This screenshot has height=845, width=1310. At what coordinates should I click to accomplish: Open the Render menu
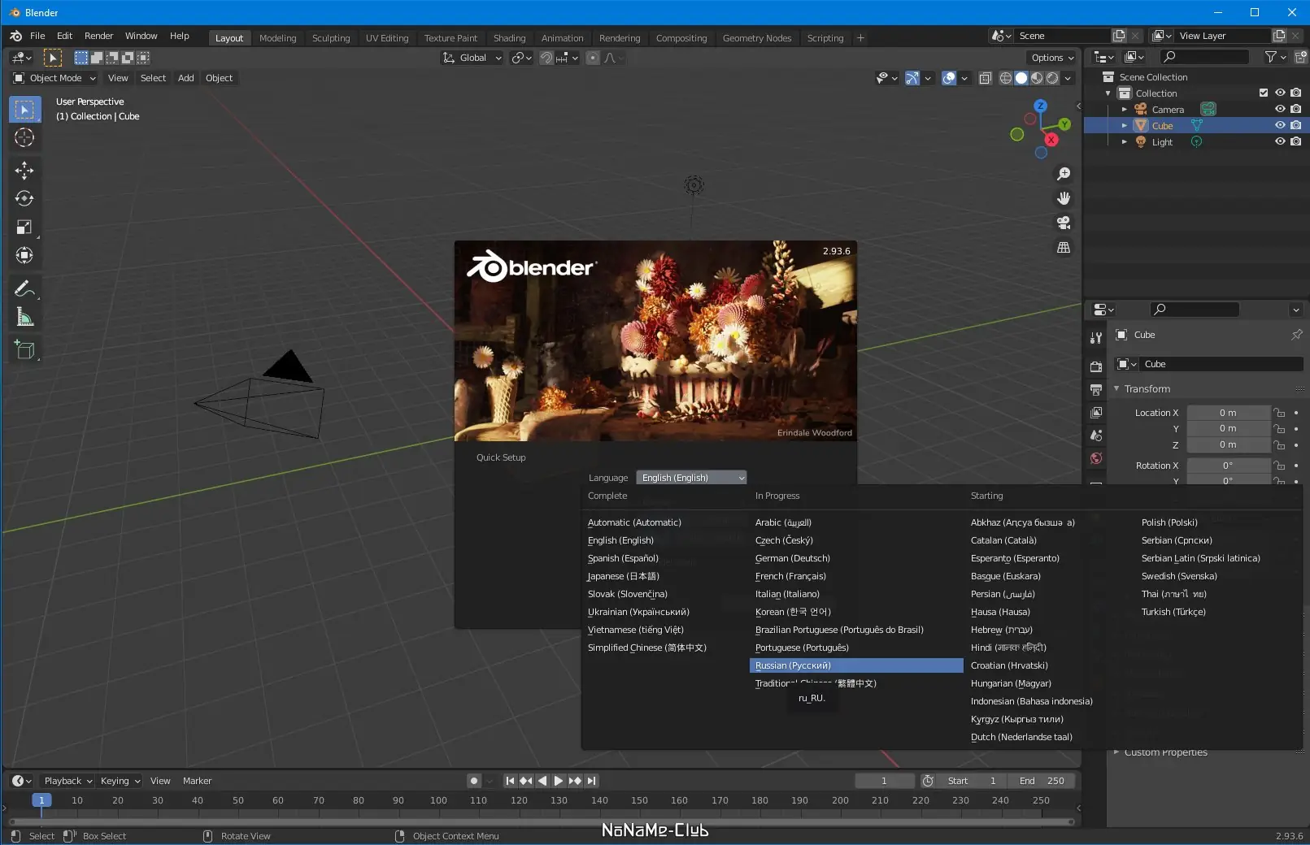tap(98, 36)
